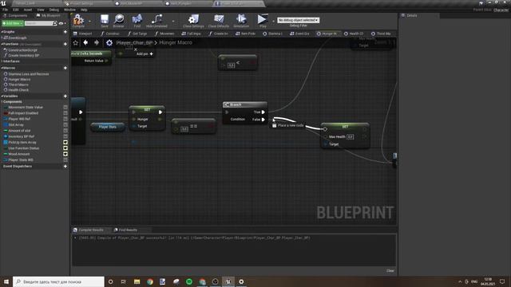This screenshot has height=287, width=511.
Task: Open the File menu
Action: (6, 10)
